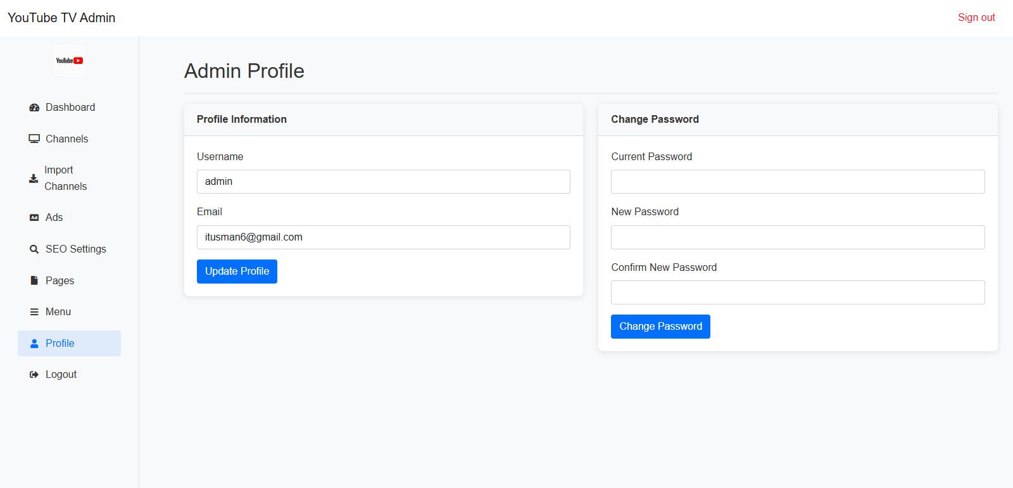This screenshot has height=488, width=1013.
Task: Click the Pages file icon
Action: point(34,280)
